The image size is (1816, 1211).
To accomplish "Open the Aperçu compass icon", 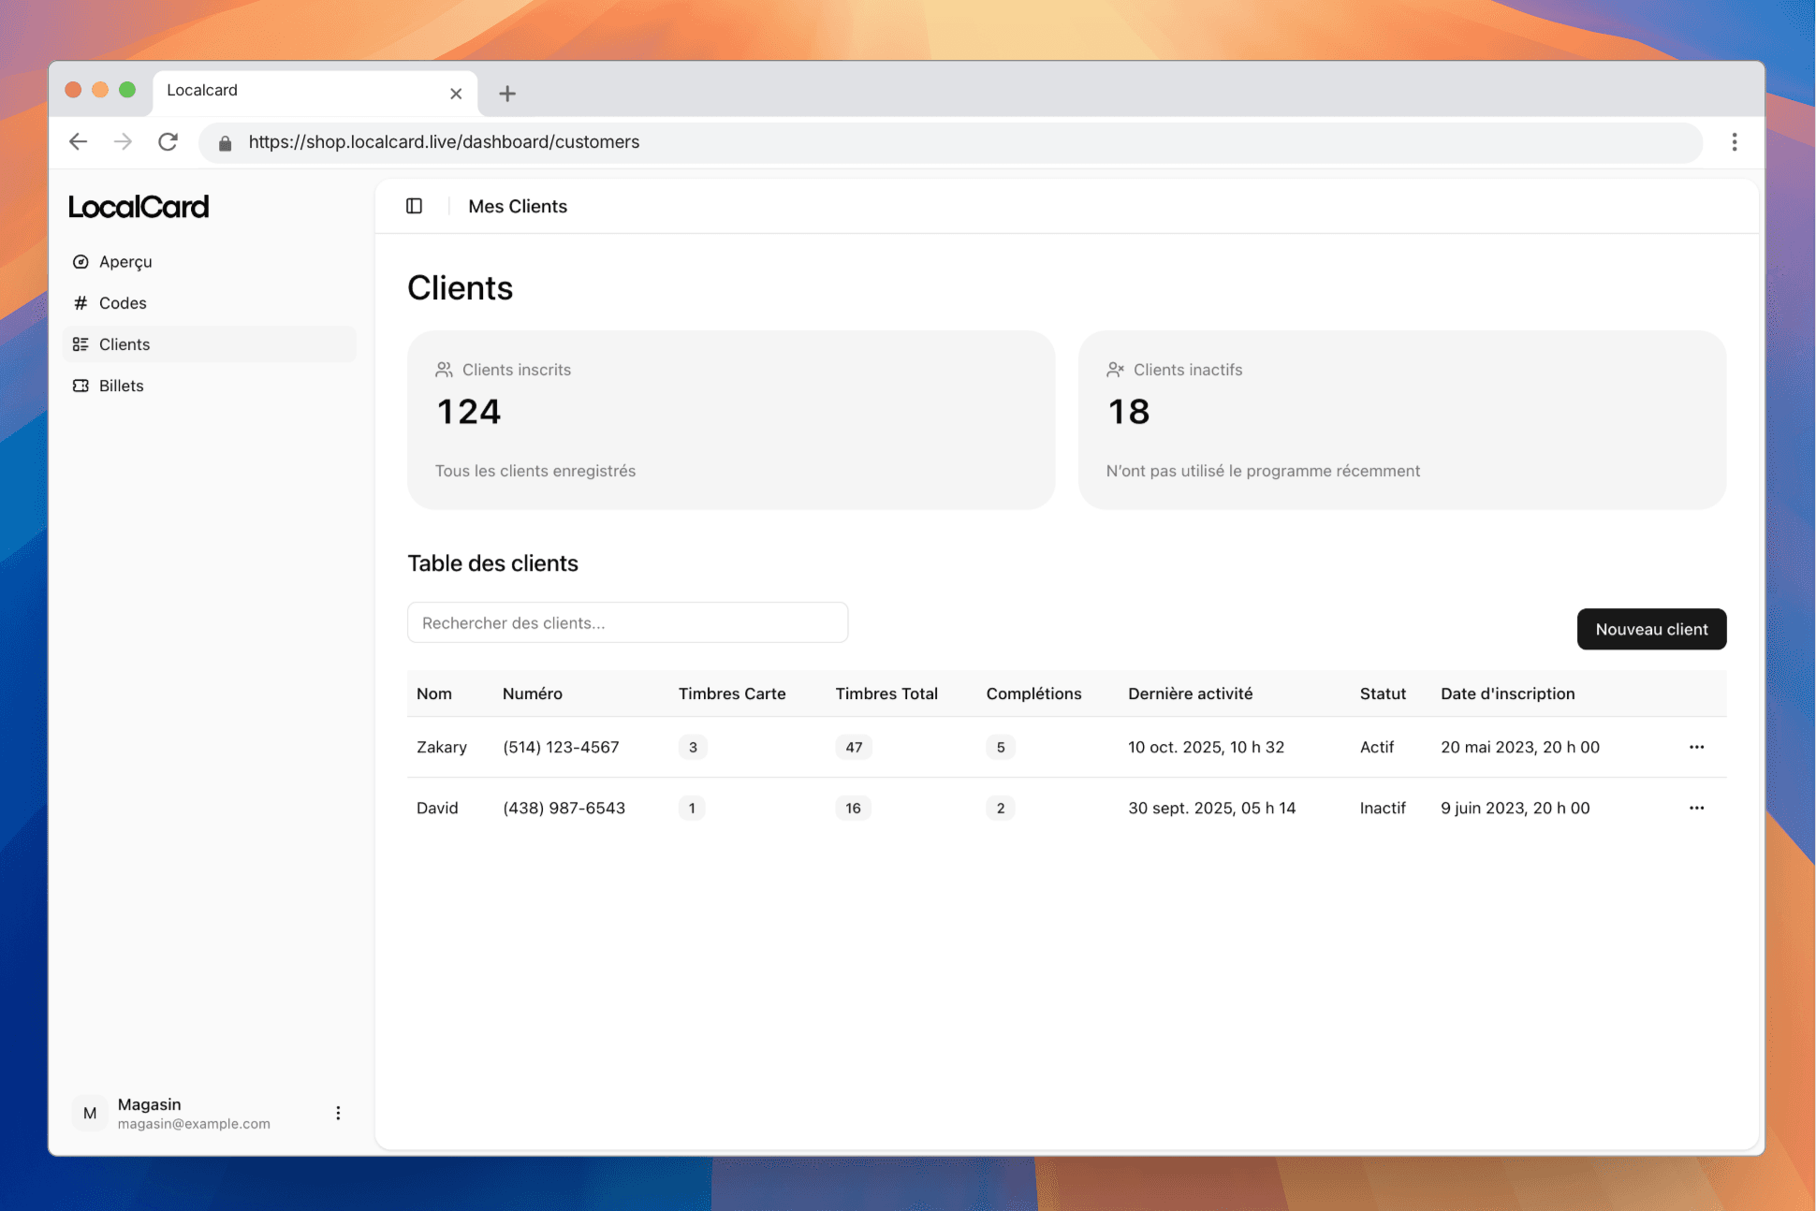I will (81, 262).
